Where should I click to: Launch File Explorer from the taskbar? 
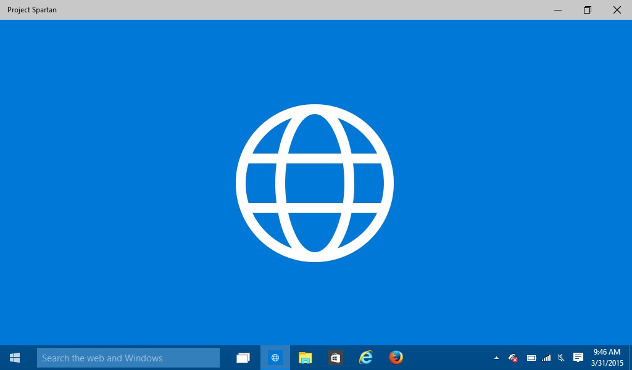(305, 358)
